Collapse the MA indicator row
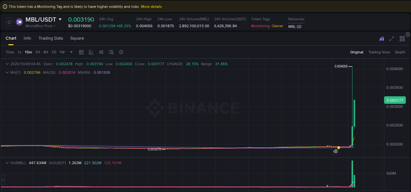Viewport: 411px width, 192px height. coord(7,72)
